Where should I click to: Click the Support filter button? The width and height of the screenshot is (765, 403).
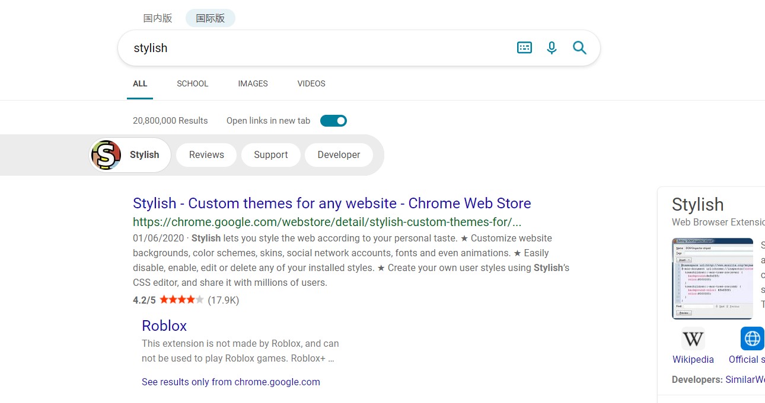tap(270, 155)
